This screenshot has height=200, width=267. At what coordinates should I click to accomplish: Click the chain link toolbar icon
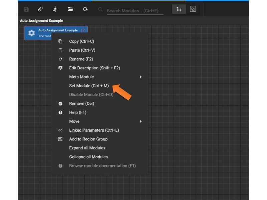coord(40,9)
